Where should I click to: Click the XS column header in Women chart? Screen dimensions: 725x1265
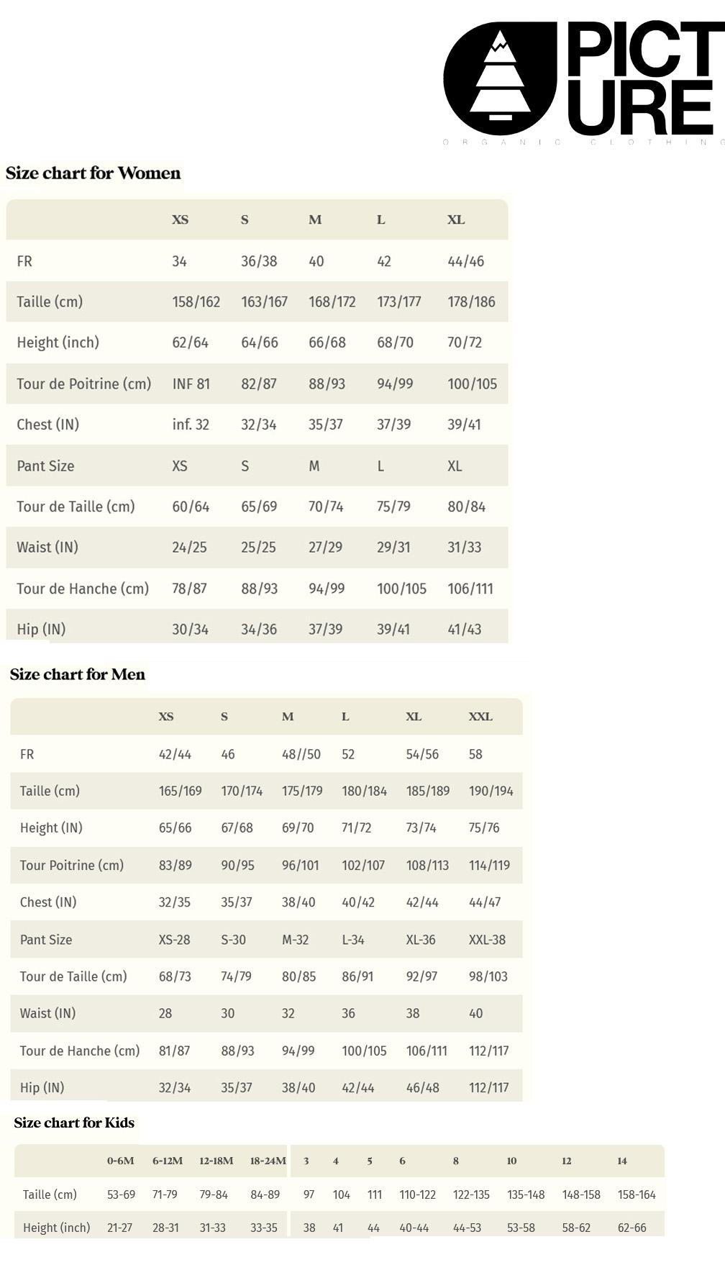pyautogui.click(x=181, y=219)
